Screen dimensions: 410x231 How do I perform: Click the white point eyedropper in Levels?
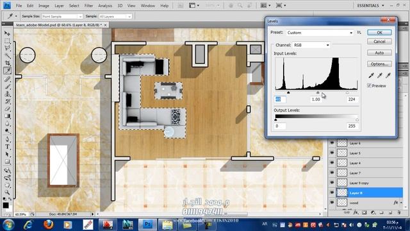coord(388,76)
